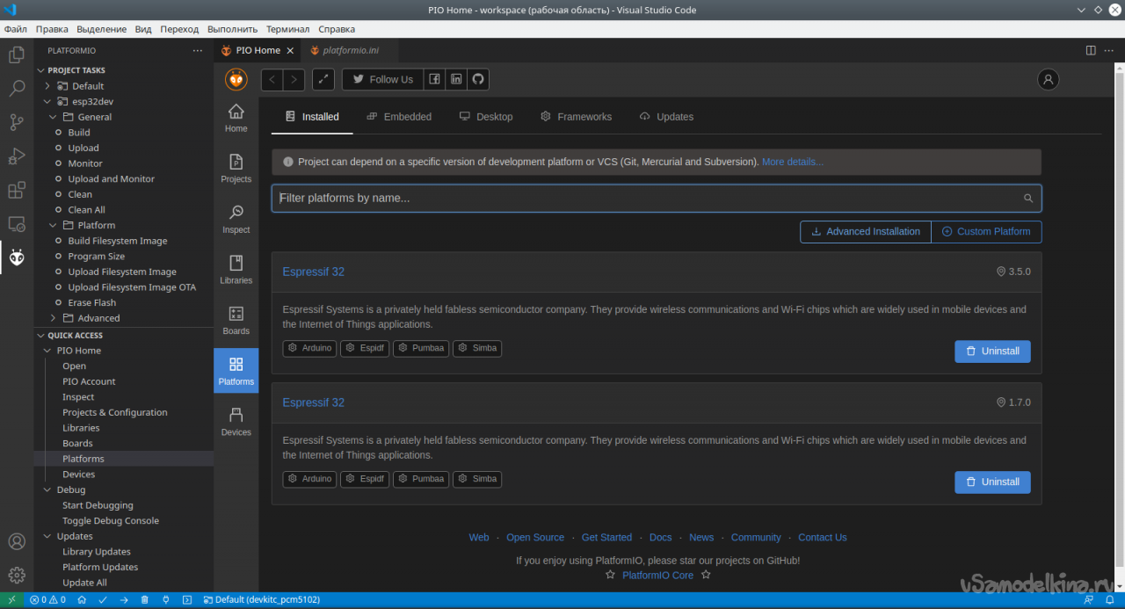1125x609 pixels.
Task: Expand the Default task folder
Action: click(x=47, y=86)
